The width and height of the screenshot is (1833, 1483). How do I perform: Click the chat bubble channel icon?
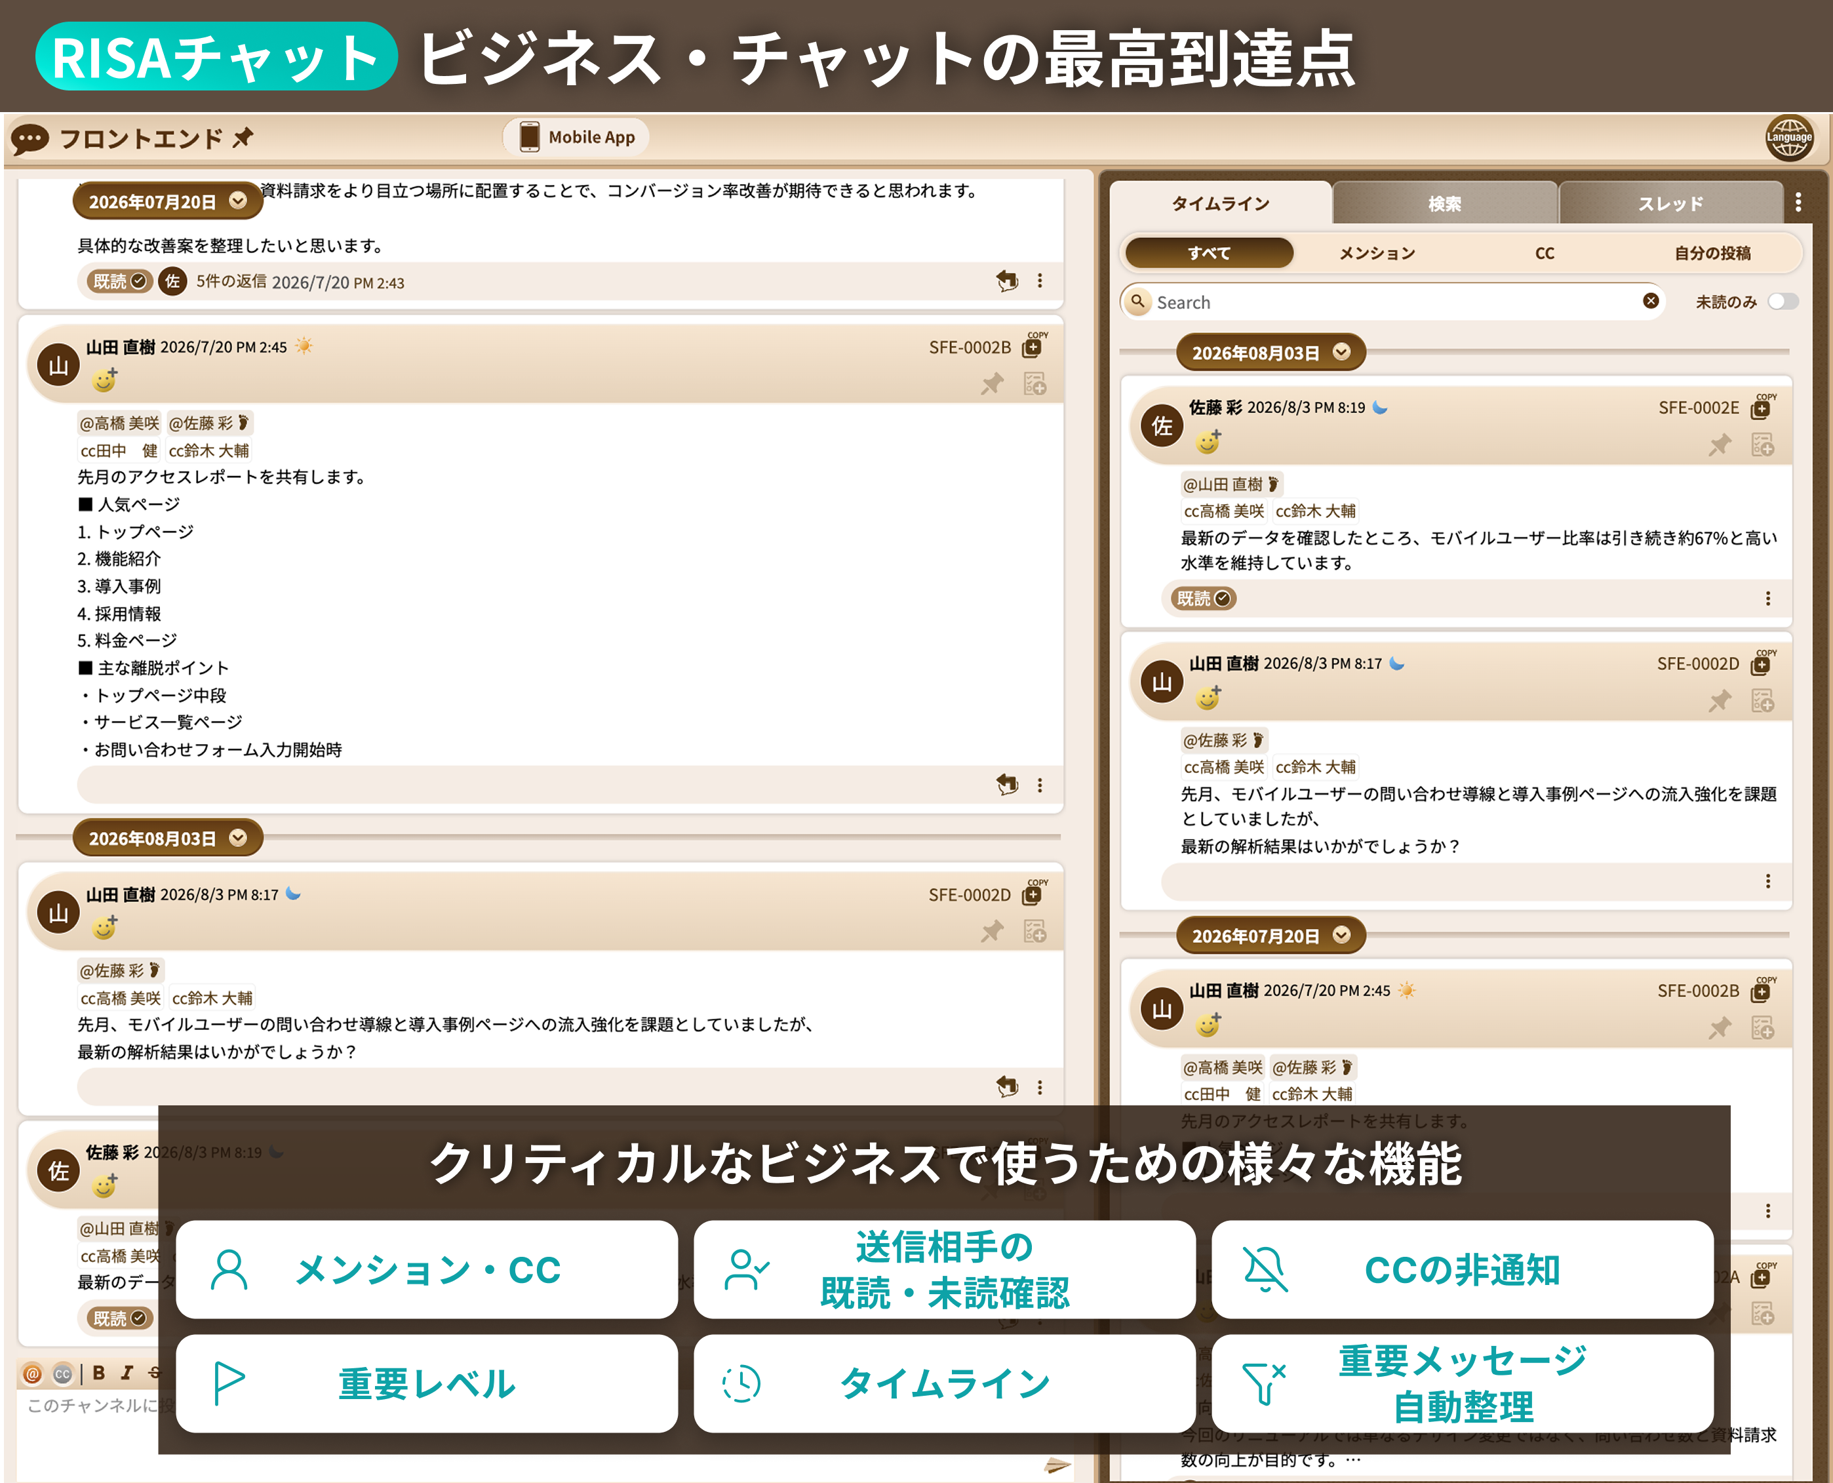tap(30, 138)
